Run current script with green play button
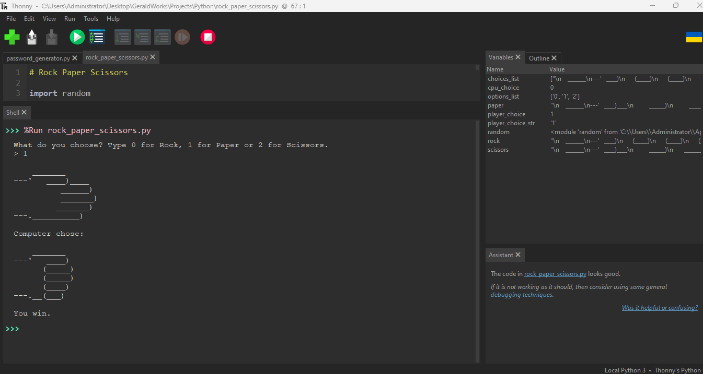Screen dimensions: 703x374 (77, 37)
